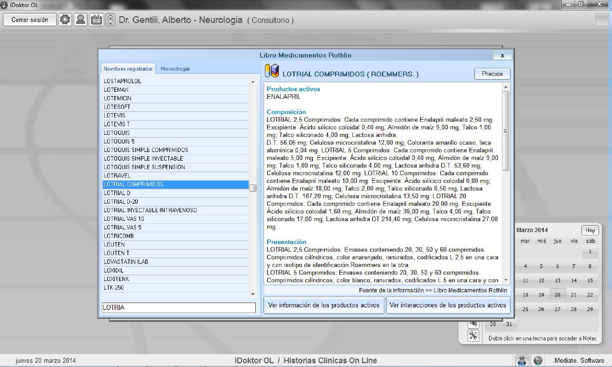Click the wrench tools icon near calendar
This screenshot has width=612, height=367.
tap(473, 335)
